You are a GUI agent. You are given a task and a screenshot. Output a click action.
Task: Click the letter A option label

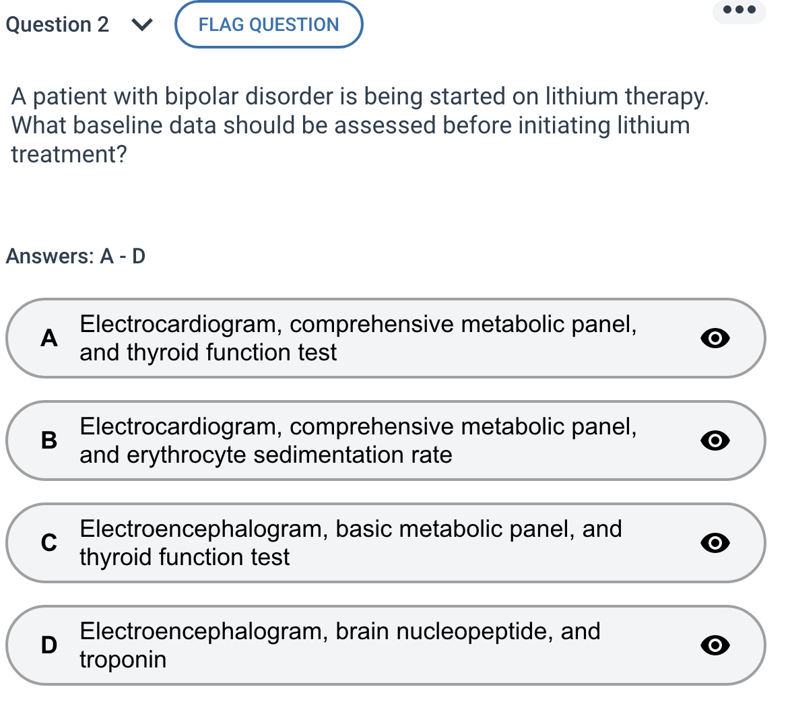(49, 338)
